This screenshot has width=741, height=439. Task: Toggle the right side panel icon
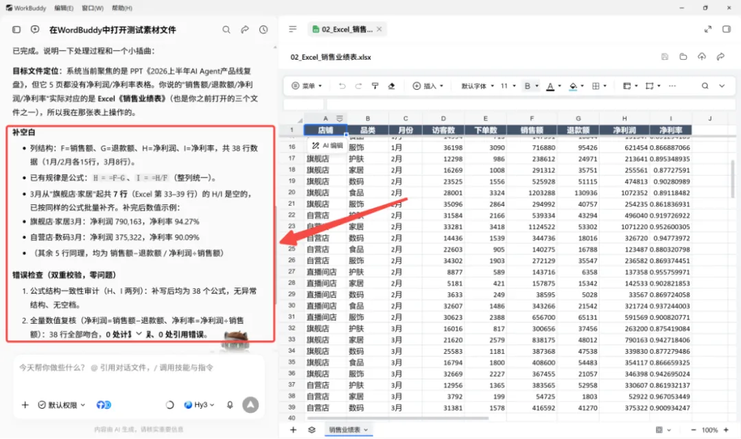pyautogui.click(x=727, y=29)
